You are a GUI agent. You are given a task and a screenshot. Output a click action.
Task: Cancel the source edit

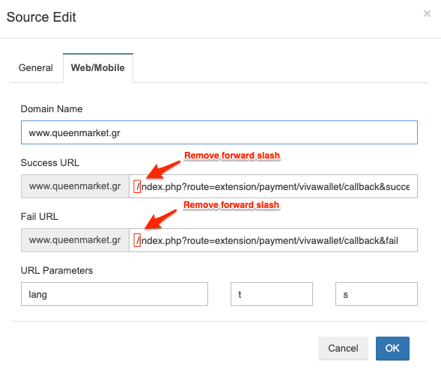pyautogui.click(x=343, y=349)
